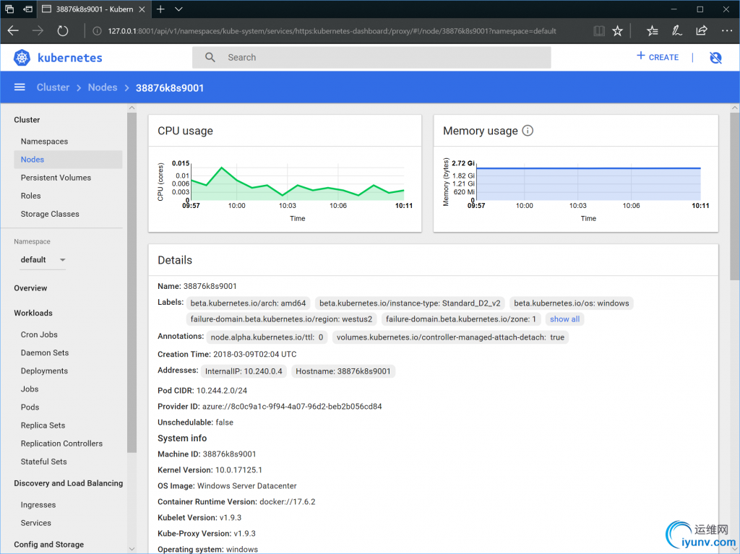Open browser settings ellipsis menu

727,31
